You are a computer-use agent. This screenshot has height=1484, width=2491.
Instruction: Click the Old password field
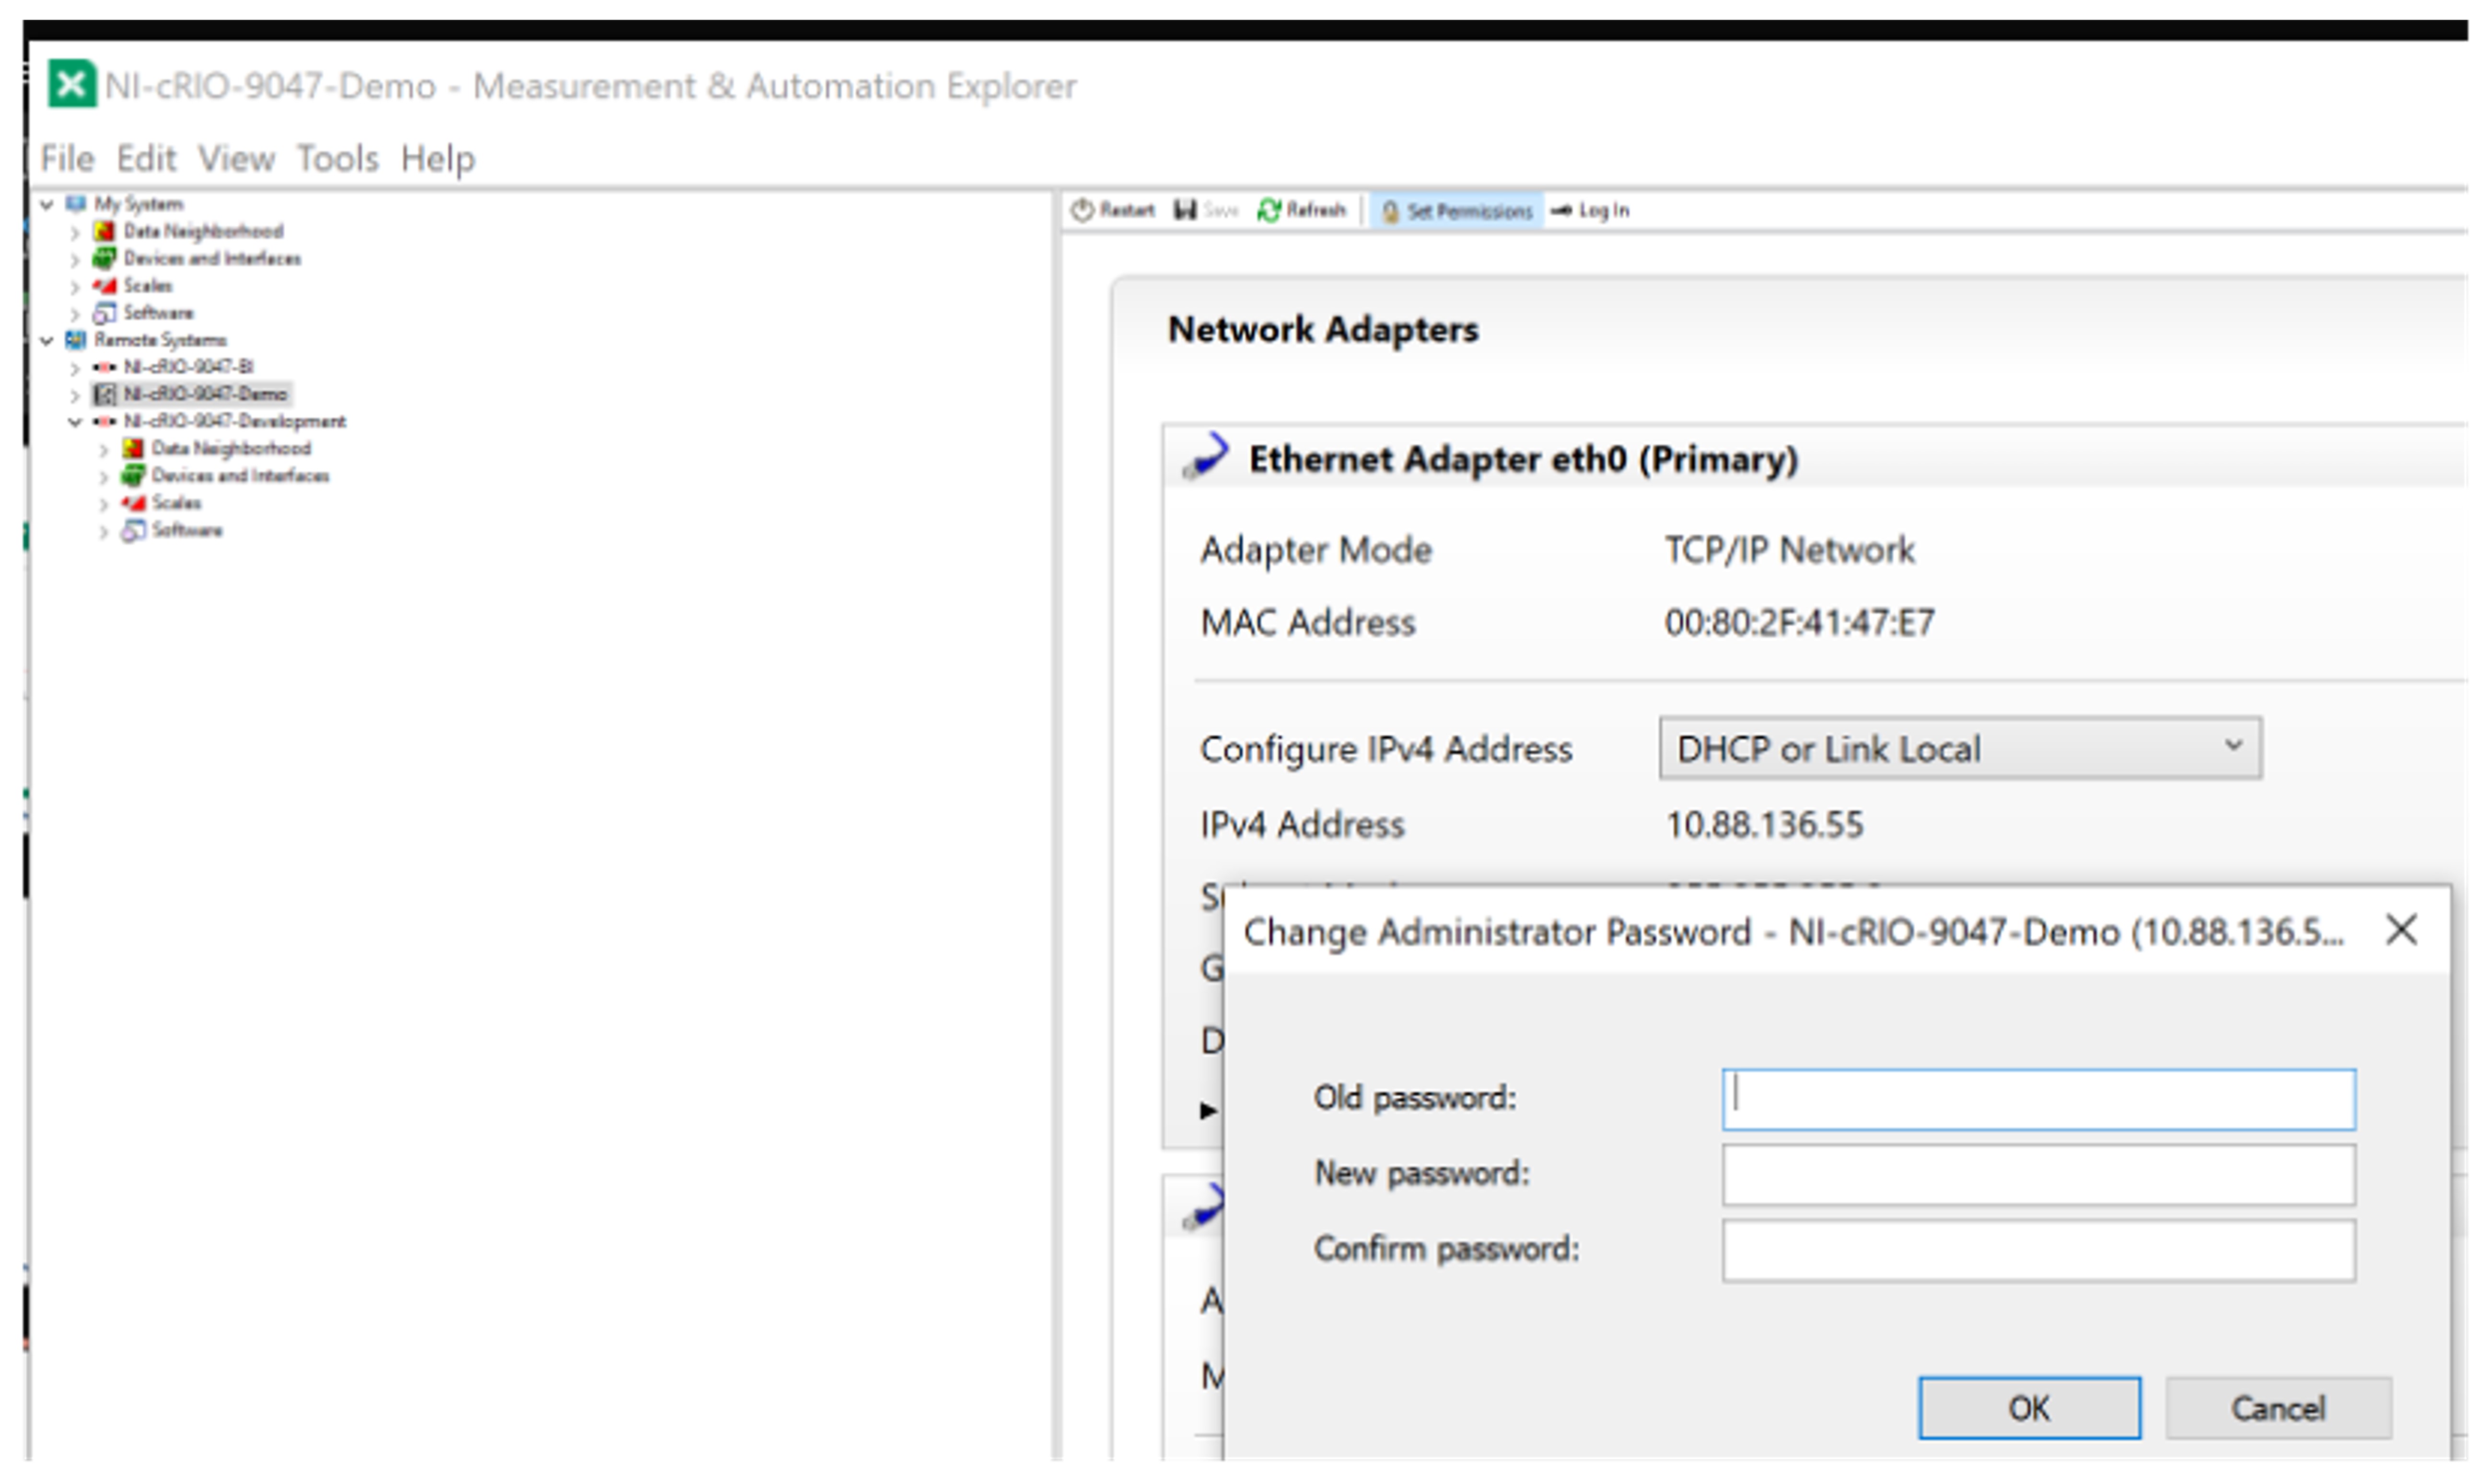coord(2037,1099)
